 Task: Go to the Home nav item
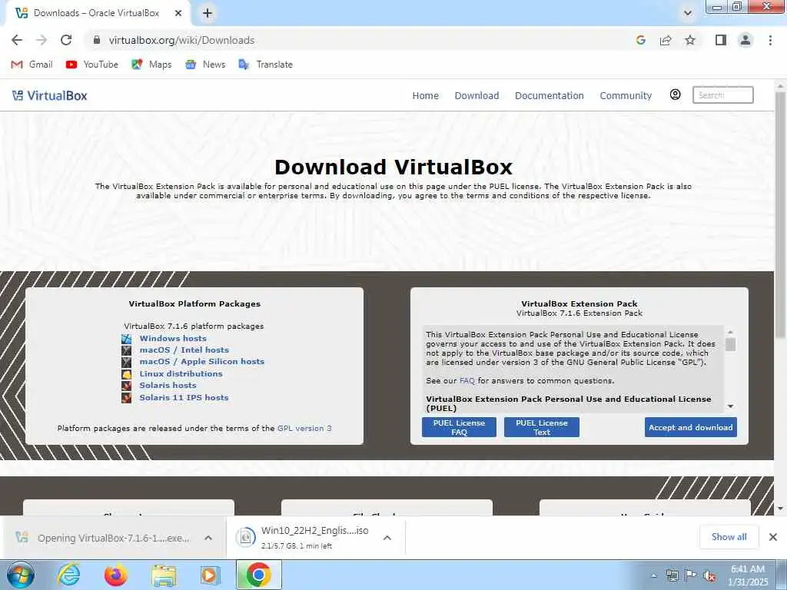coord(426,95)
